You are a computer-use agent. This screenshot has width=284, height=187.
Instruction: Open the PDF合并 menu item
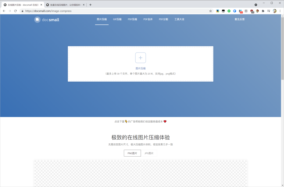click(x=148, y=19)
